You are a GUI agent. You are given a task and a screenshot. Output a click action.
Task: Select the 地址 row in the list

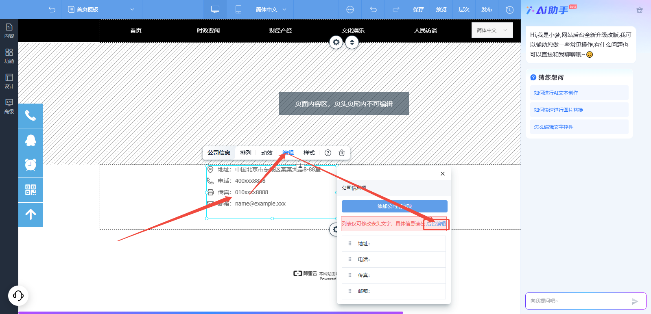point(394,244)
